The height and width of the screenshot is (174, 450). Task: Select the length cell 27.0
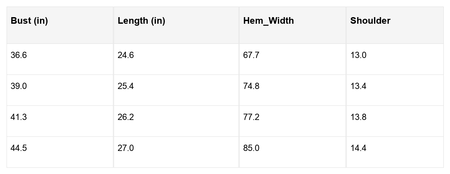(176, 152)
